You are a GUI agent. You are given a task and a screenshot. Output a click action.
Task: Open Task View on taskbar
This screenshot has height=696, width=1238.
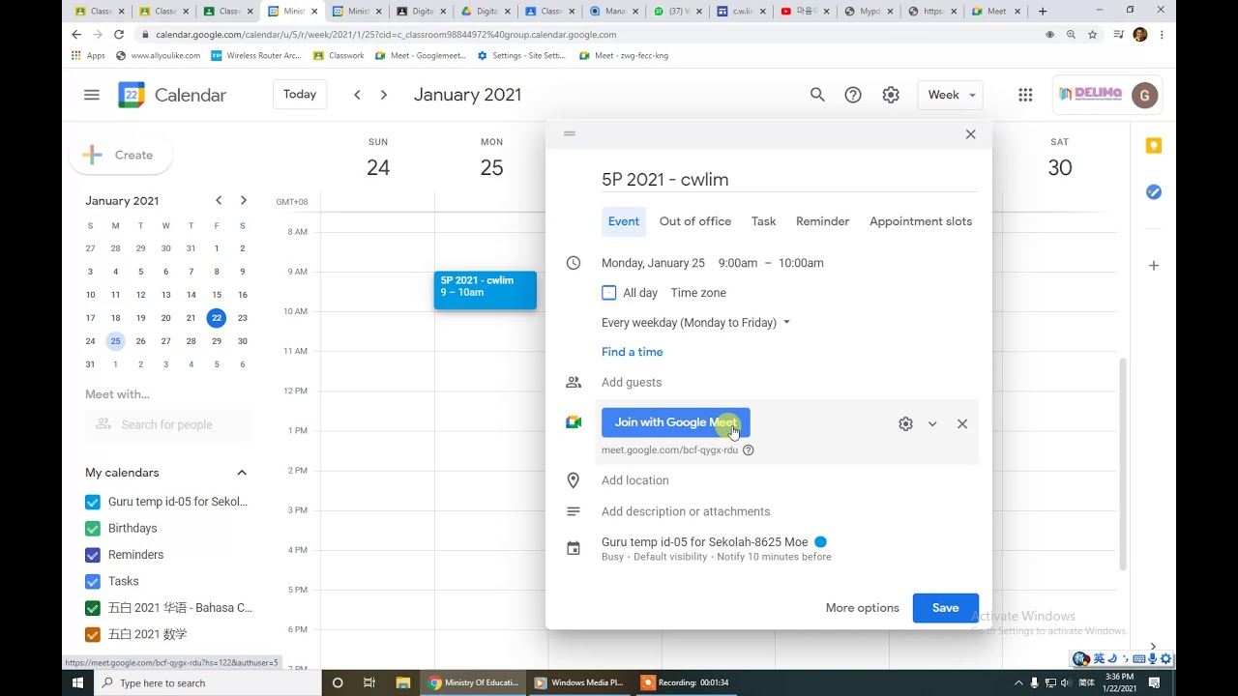click(368, 682)
